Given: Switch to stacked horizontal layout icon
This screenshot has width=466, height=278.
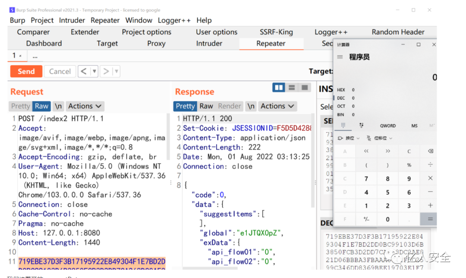Looking at the screenshot, I should pos(292,87).
